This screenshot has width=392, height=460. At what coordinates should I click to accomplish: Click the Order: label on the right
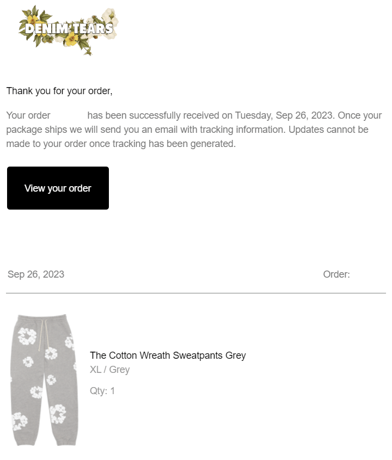click(x=336, y=274)
